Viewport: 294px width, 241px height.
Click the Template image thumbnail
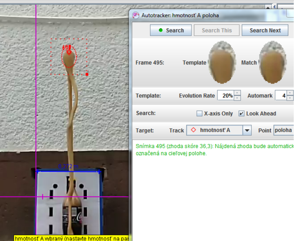click(222, 62)
